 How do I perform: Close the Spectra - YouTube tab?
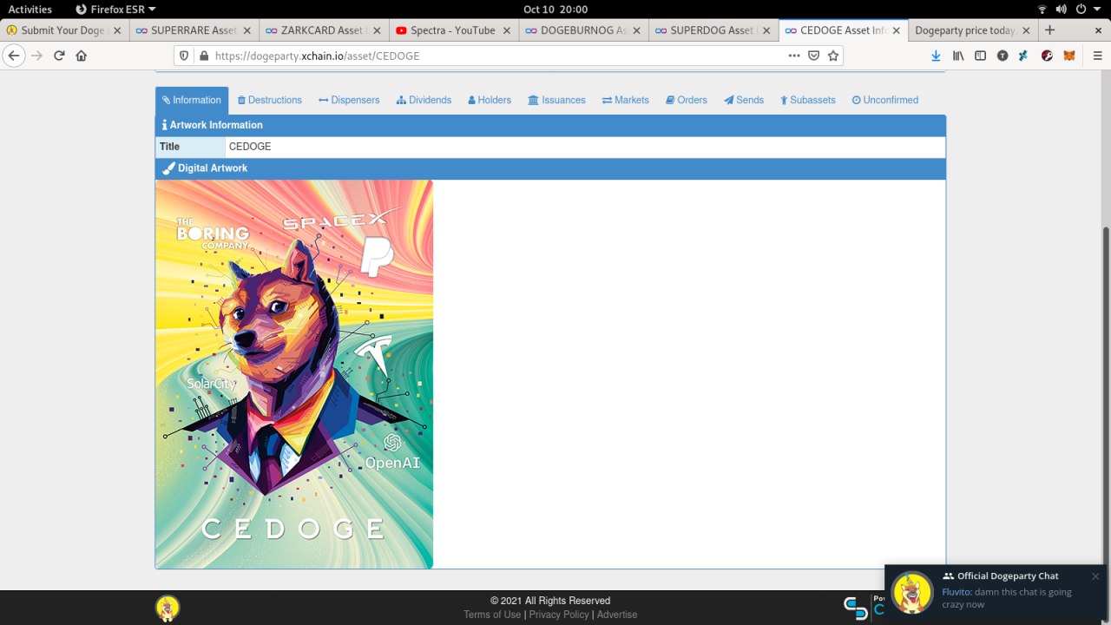coord(507,30)
